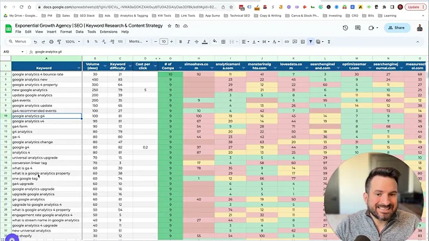Open the Extensions menu
The image size is (429, 241).
pyautogui.click(x=108, y=32)
